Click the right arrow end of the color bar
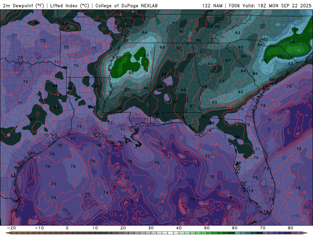Screen dimensions: 313x235 305,233
